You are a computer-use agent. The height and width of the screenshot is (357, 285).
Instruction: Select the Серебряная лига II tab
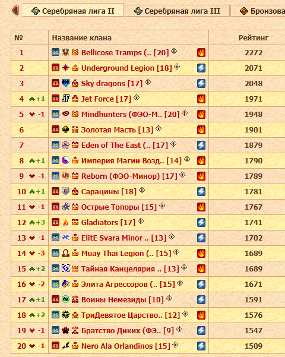[73, 11]
